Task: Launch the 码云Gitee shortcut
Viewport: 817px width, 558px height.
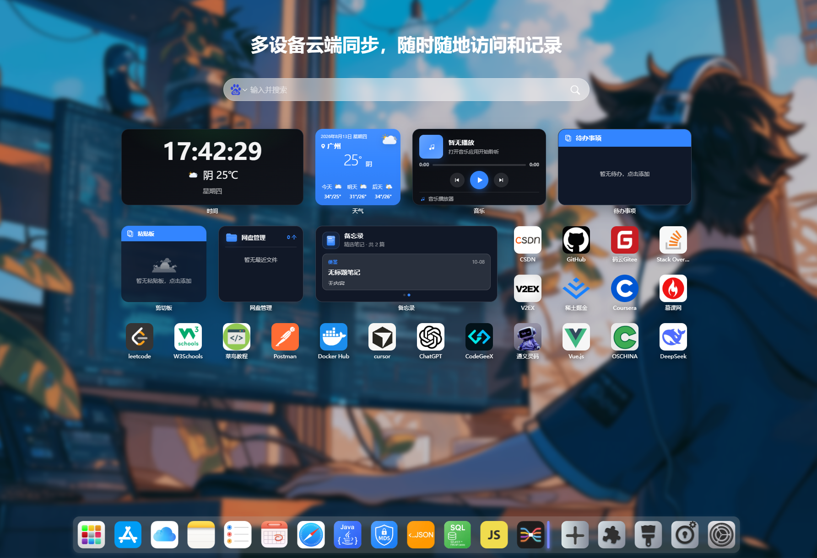Action: click(624, 240)
